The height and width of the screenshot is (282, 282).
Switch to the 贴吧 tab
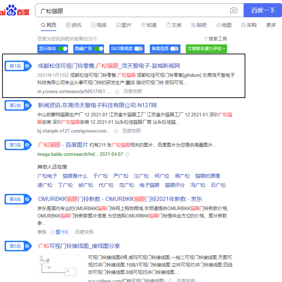[199, 25]
